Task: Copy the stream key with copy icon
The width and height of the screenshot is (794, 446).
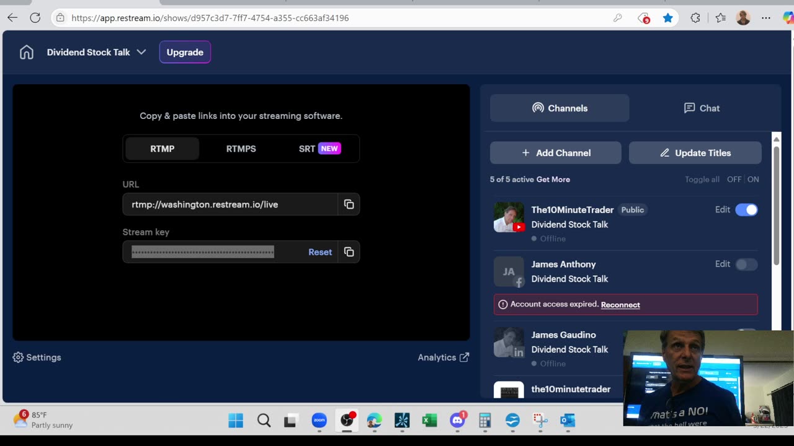Action: 349,252
